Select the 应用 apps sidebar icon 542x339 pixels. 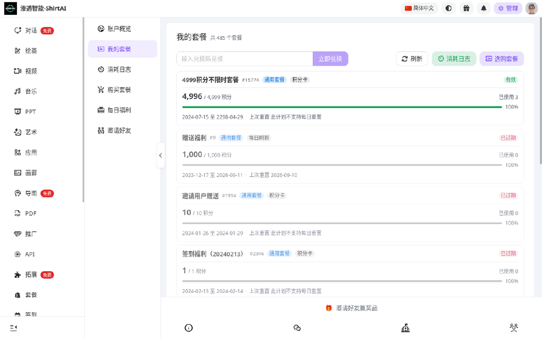pos(18,153)
